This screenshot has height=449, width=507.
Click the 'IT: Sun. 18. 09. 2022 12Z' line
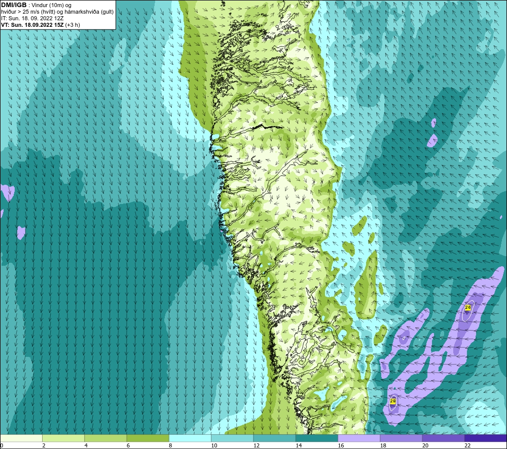tap(32, 18)
